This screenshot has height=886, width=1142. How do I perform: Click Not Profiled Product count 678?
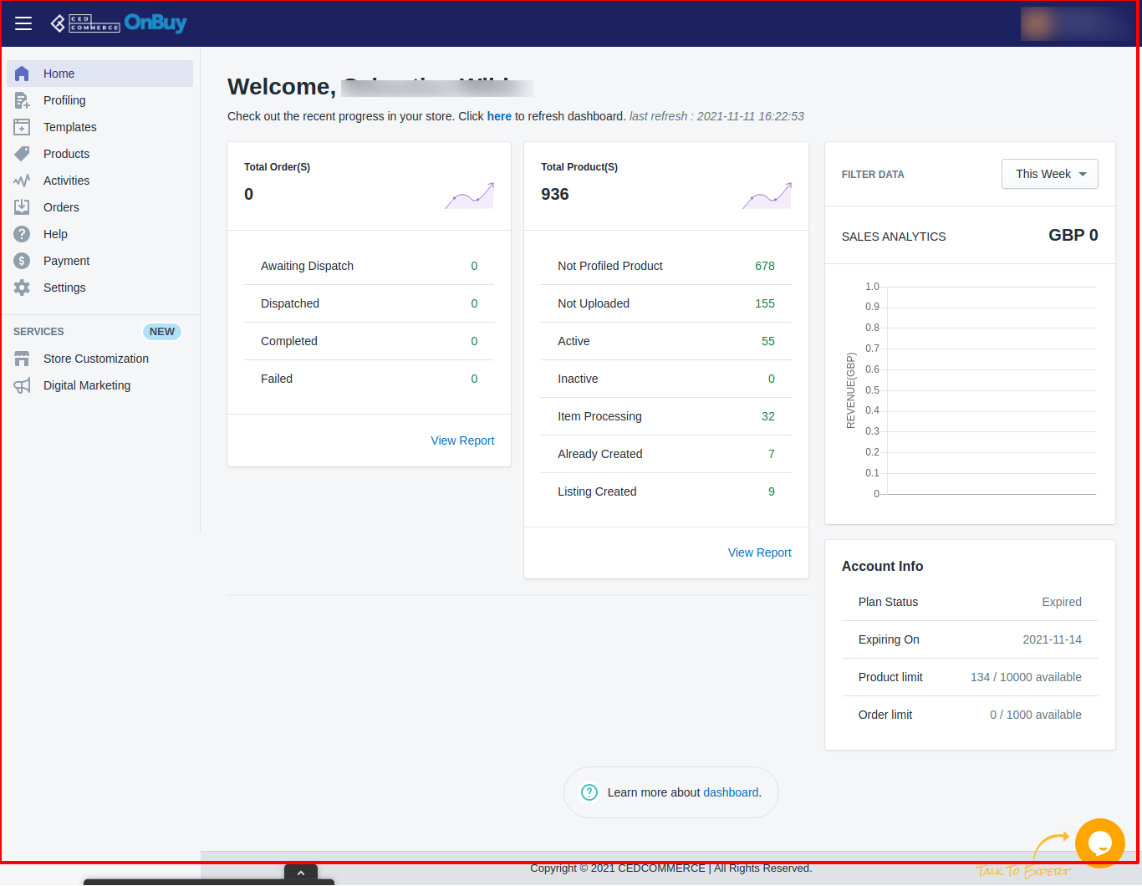765,266
